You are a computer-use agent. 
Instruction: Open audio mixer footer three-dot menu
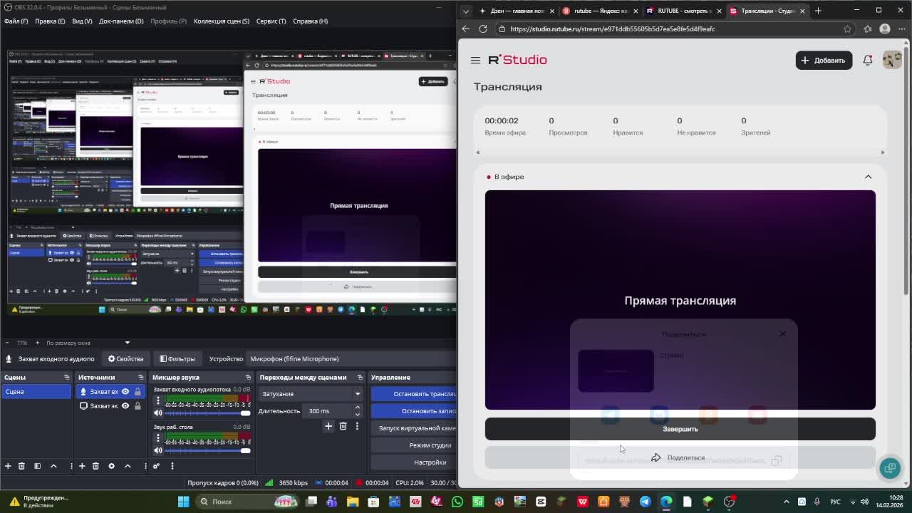172,466
